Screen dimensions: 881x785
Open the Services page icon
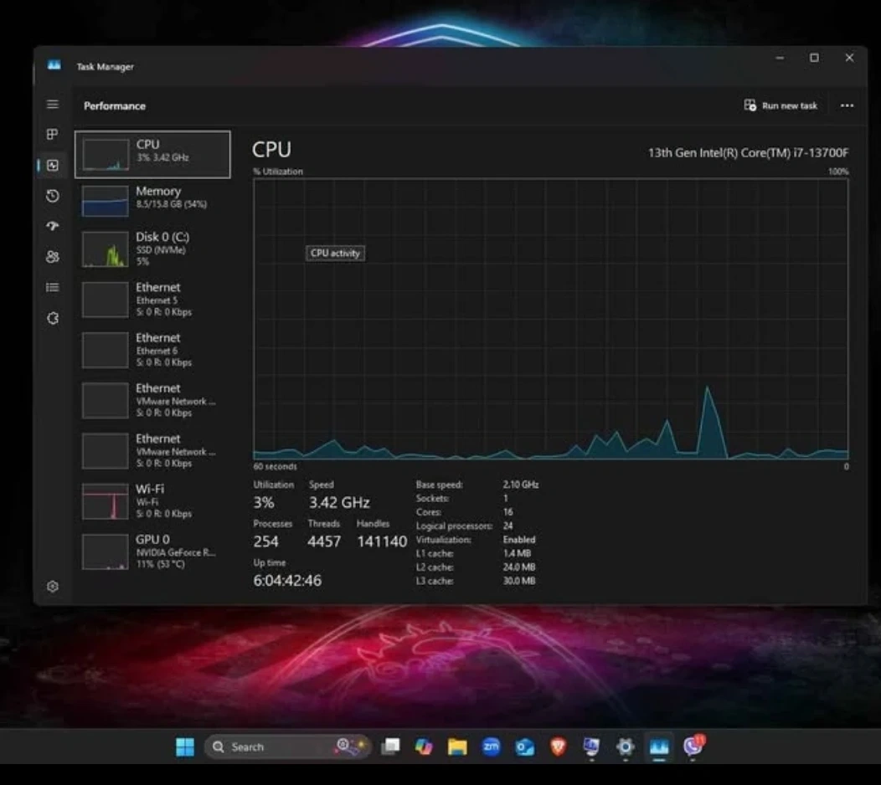pyautogui.click(x=52, y=318)
